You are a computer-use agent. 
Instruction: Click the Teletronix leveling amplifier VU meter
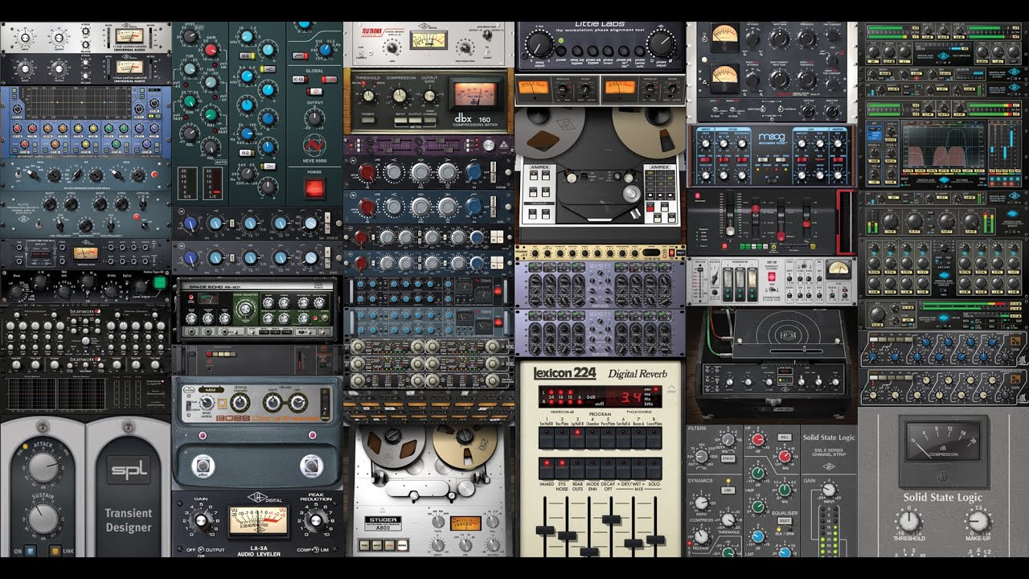[428, 39]
